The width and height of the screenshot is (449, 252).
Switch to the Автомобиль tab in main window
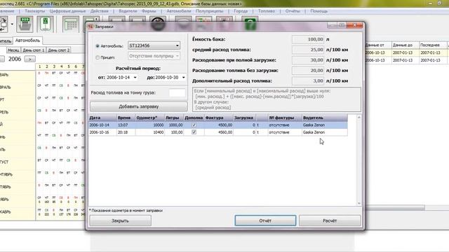click(27, 41)
